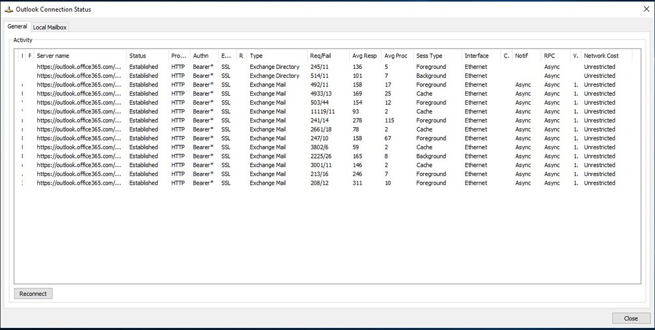Sort by the Avg Resp column header
The height and width of the screenshot is (330, 655).
click(x=364, y=56)
